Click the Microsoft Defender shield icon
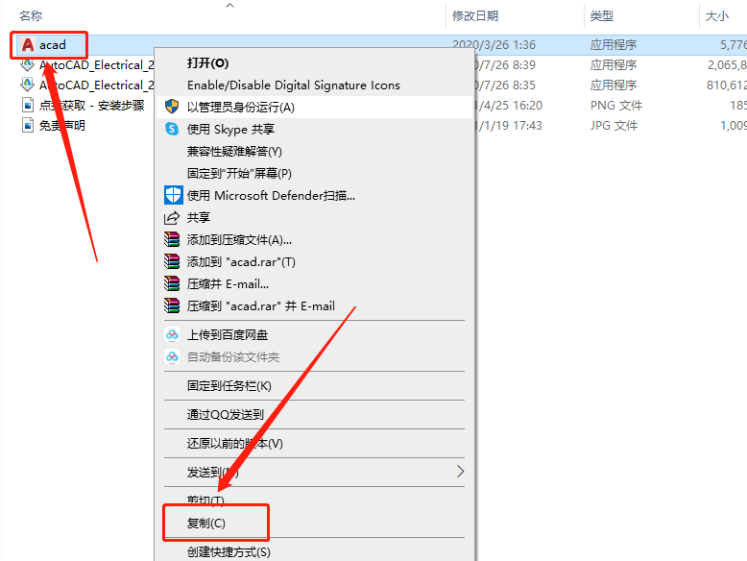Viewport: 747px width, 561px height. [x=174, y=195]
